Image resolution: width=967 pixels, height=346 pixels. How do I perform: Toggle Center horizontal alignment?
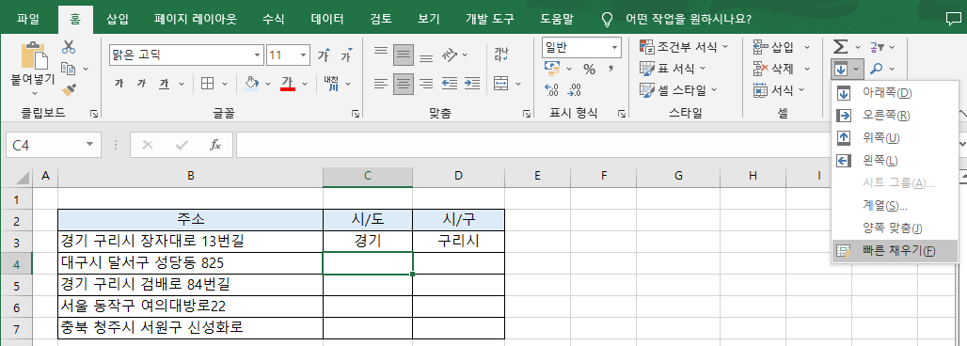(x=404, y=84)
